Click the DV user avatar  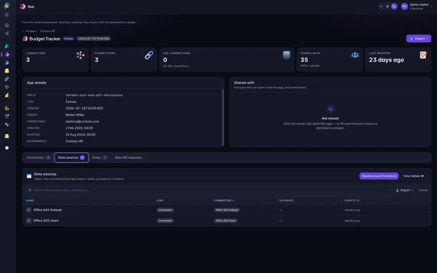pyautogui.click(x=404, y=7)
